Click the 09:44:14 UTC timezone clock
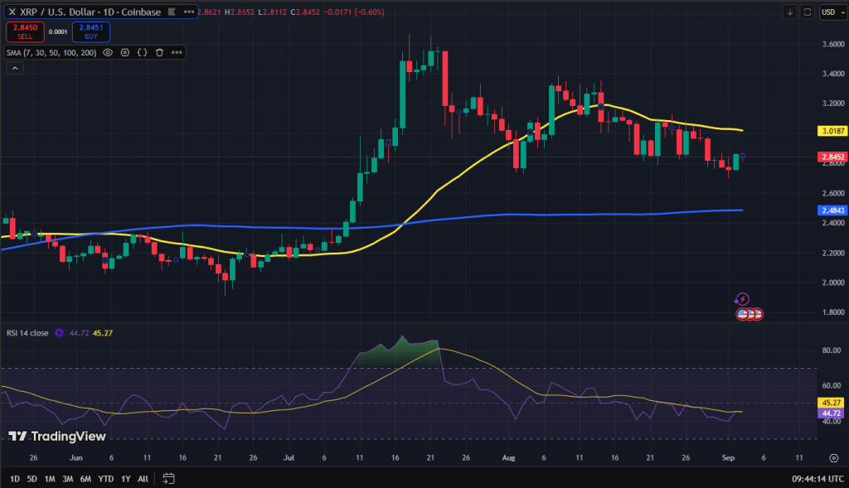Screen dimensions: 849x488 (817, 479)
